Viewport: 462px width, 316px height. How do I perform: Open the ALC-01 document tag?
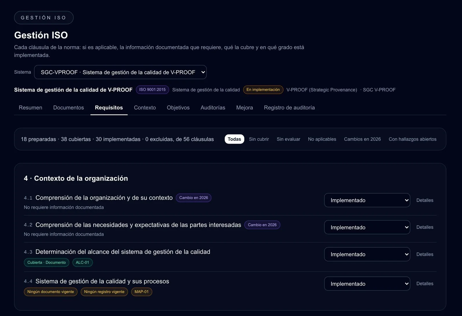tap(83, 263)
